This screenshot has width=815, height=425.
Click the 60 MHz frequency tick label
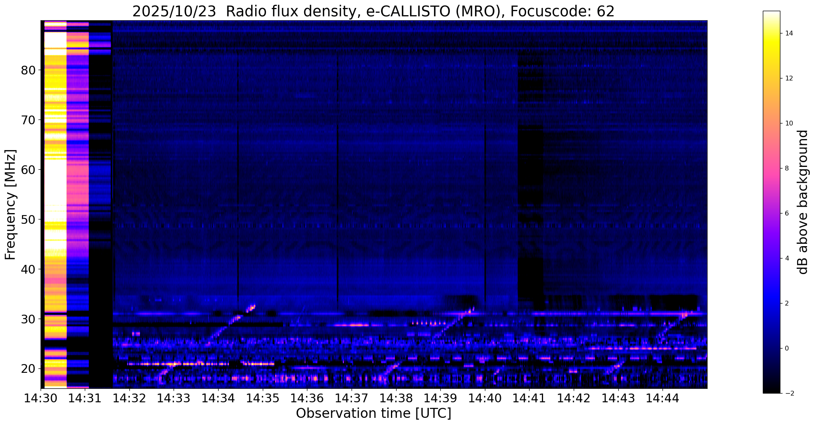click(x=28, y=170)
